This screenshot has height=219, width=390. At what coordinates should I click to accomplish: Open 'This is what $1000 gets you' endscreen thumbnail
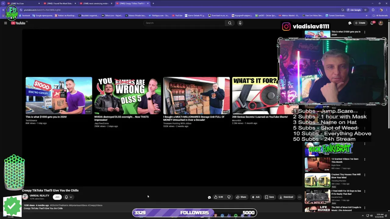pos(59,96)
